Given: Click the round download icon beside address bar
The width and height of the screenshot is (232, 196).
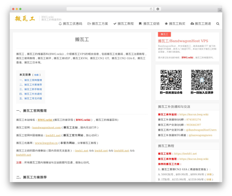Looking at the screenshot, I should [158, 9].
